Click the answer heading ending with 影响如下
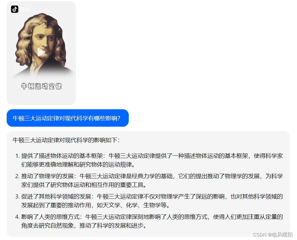Viewport: 297px width, 240px height. pos(66,140)
